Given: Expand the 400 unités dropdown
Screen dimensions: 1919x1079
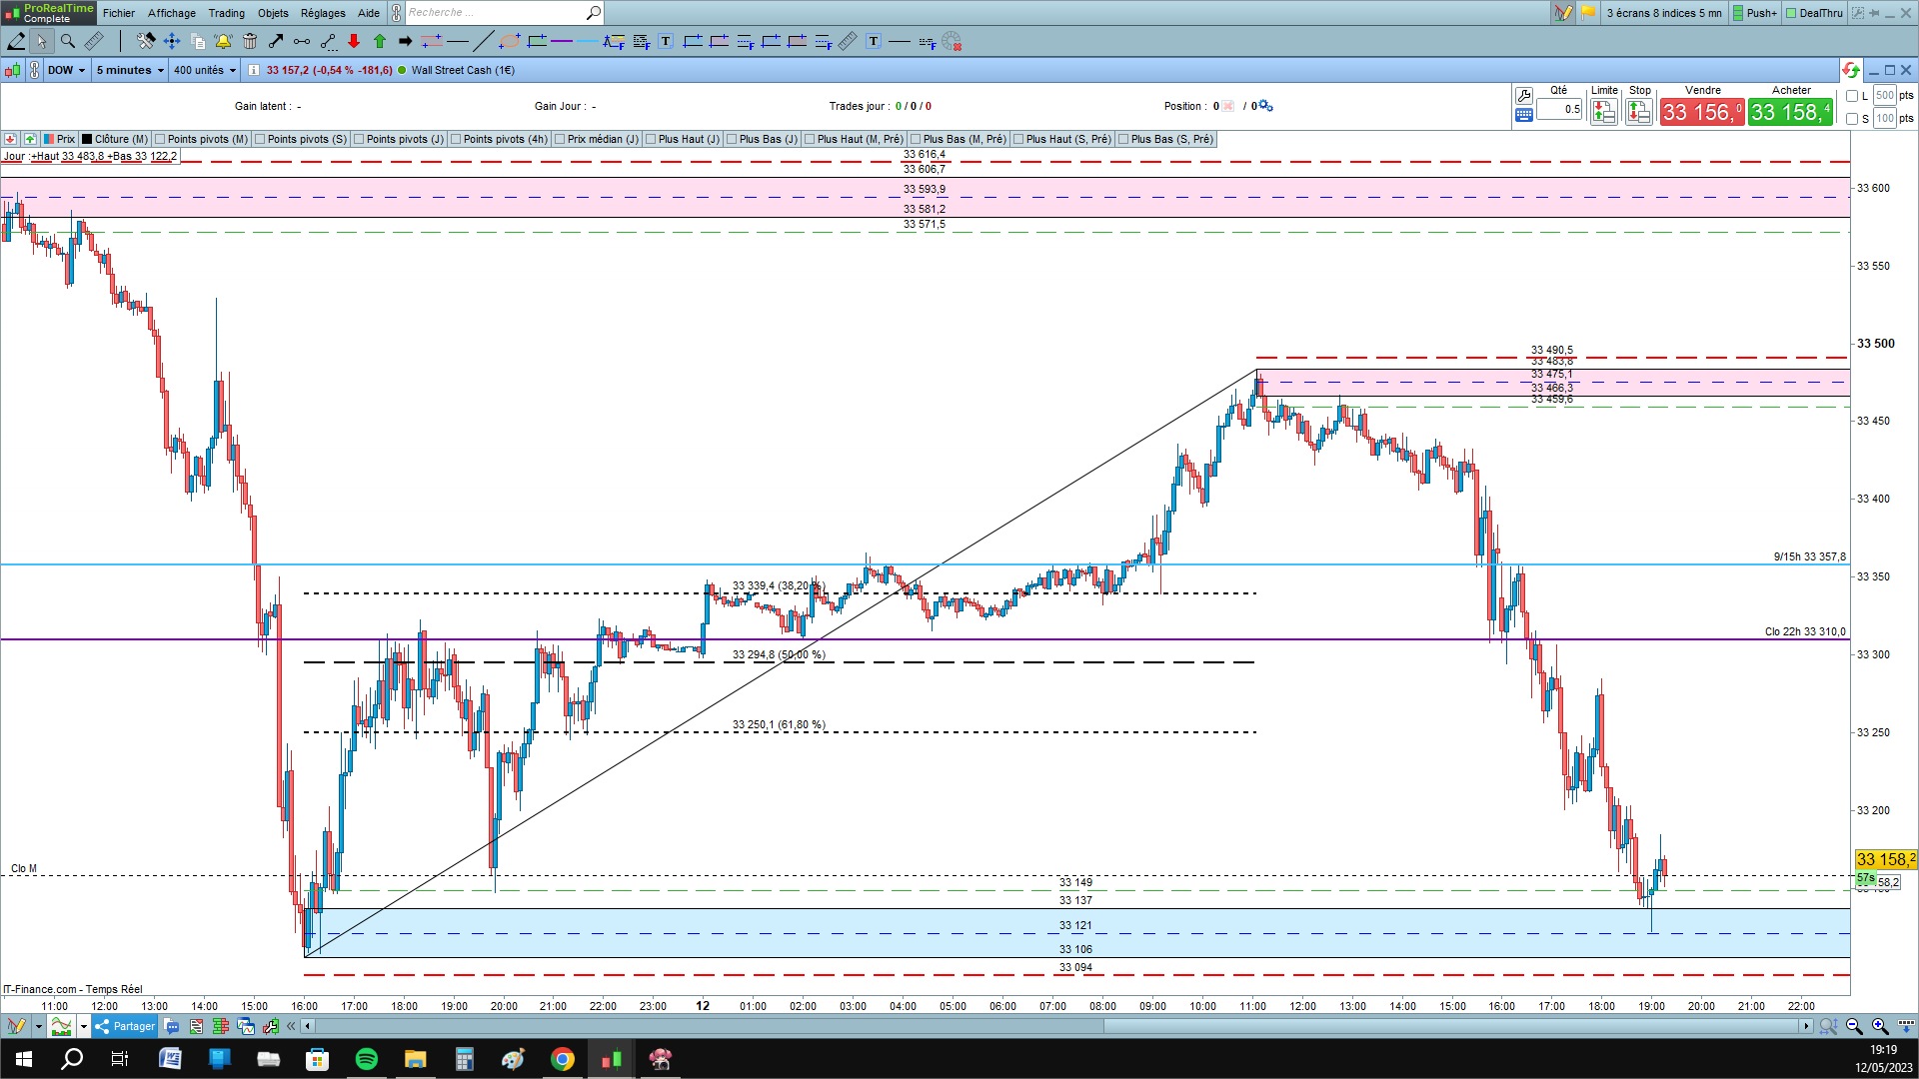Looking at the screenshot, I should 205,70.
